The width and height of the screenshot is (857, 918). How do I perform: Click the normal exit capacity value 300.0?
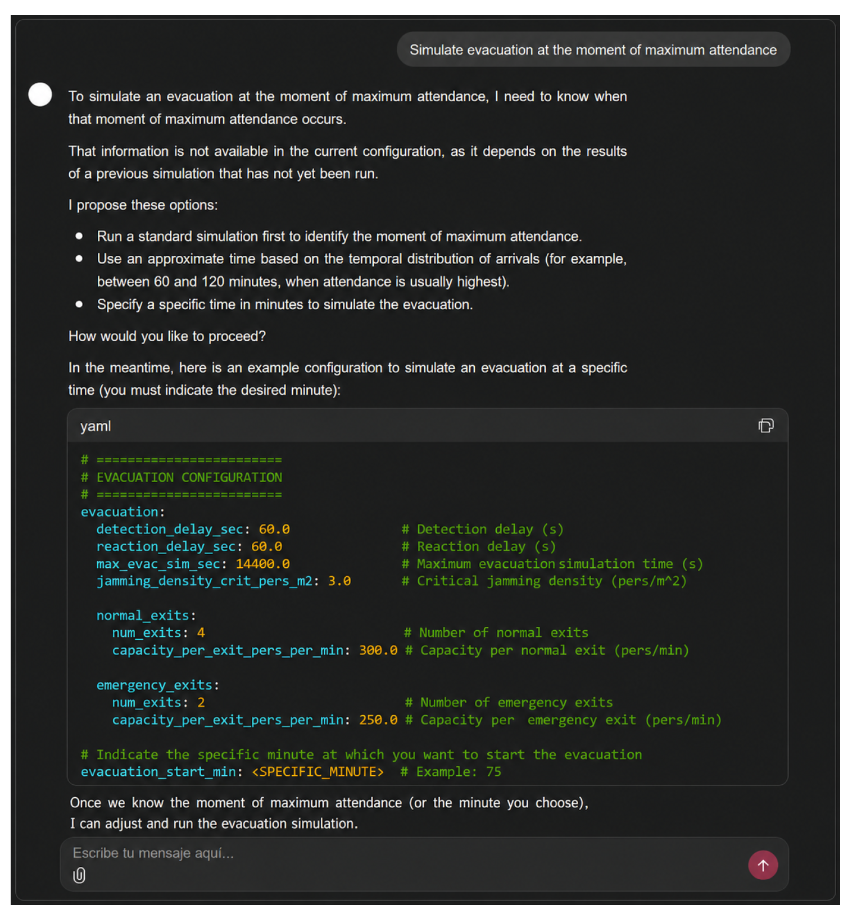tap(378, 650)
